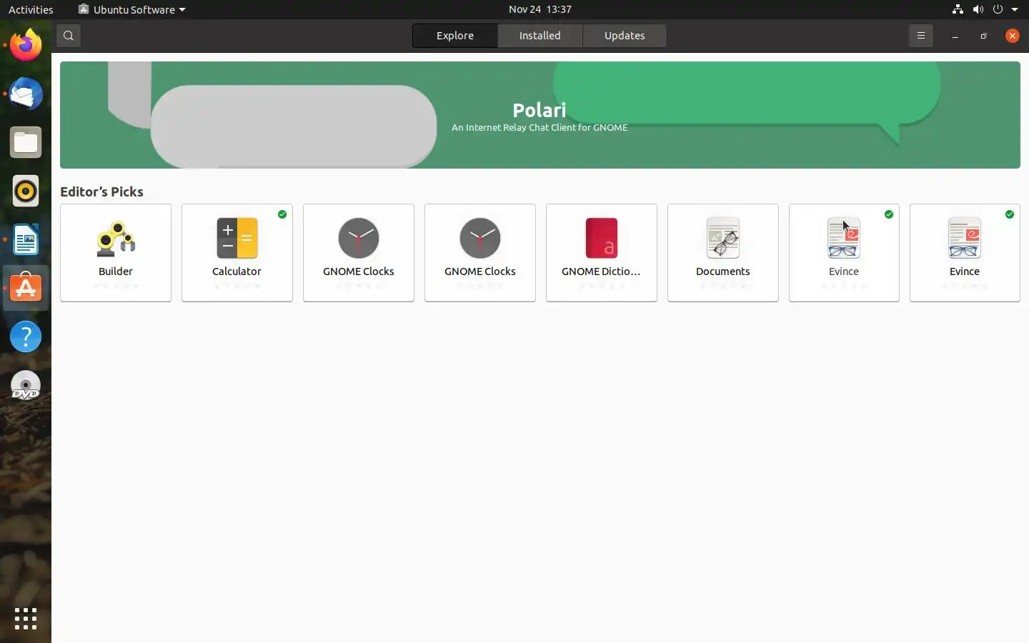
Task: Open LibreOffice Writer from the dock
Action: [x=26, y=239]
